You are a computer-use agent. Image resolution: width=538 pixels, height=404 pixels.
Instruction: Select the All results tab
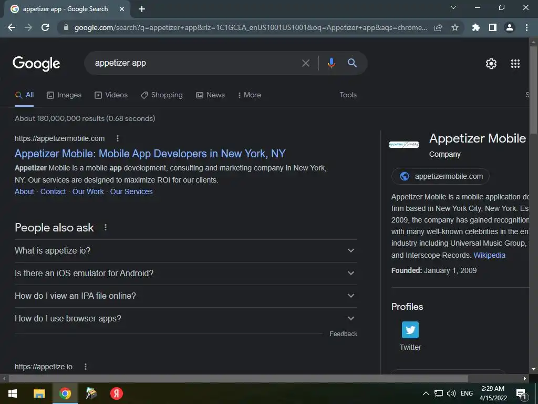click(x=24, y=95)
